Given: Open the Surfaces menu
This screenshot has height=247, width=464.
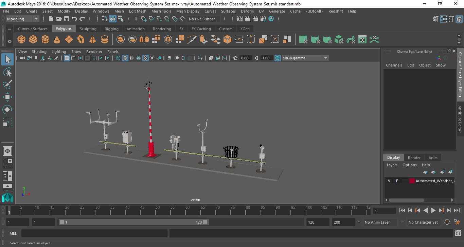Looking at the screenshot, I should [228, 11].
